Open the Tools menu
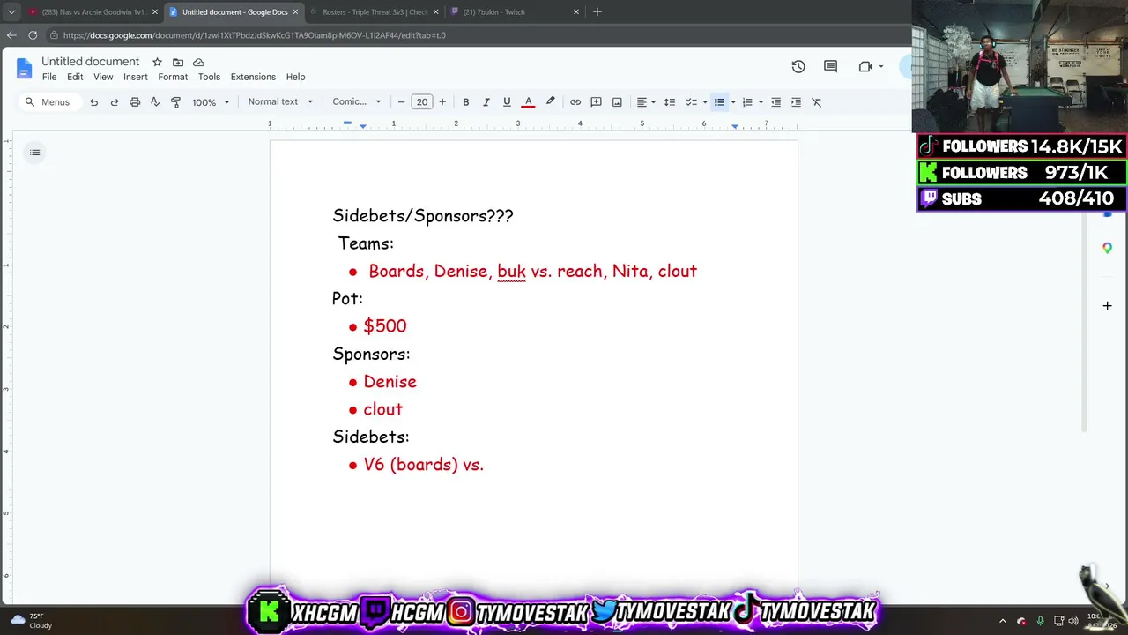Viewport: 1128px width, 635px height. (209, 77)
